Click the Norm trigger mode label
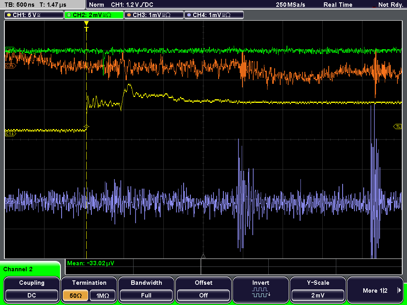This screenshot has width=407, height=305. coord(97,5)
